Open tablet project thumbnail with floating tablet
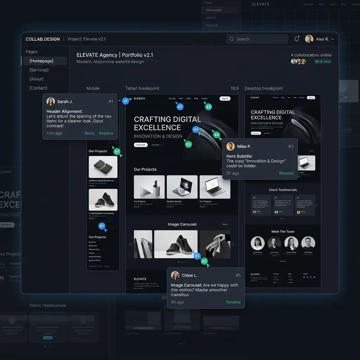360x360 pixels. [182, 187]
